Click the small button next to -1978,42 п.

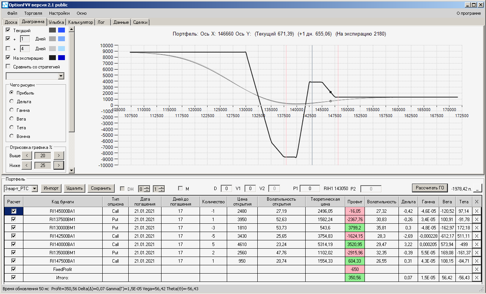pyautogui.click(x=478, y=188)
